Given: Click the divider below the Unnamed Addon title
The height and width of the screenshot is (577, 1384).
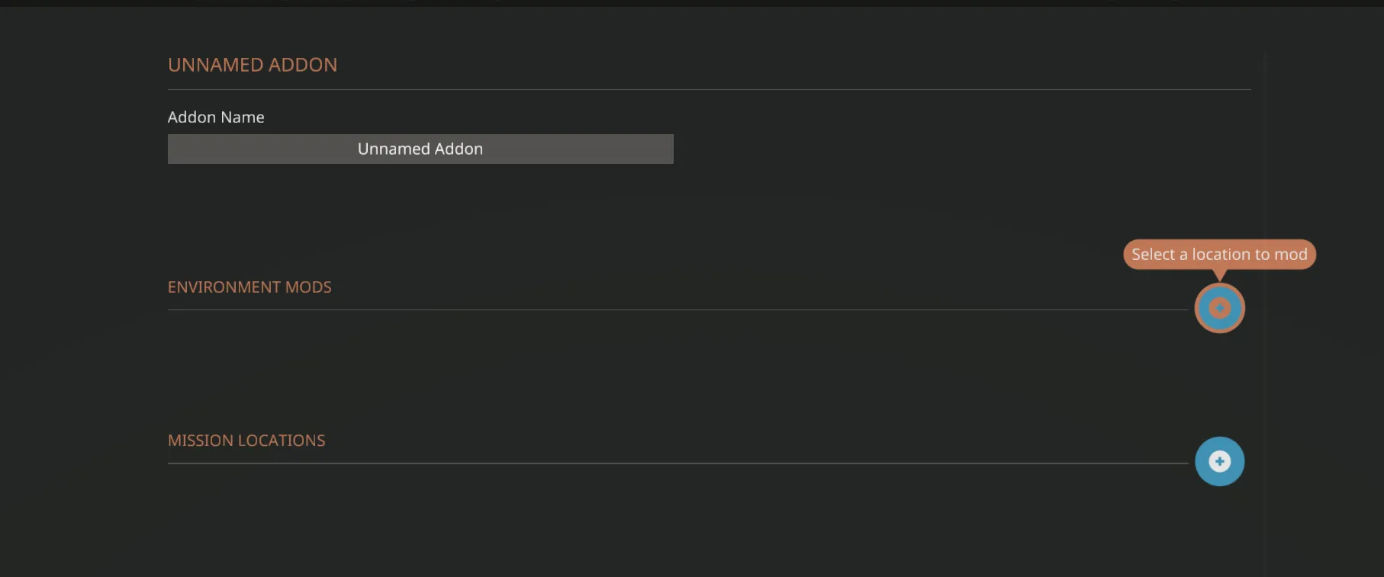Looking at the screenshot, I should point(708,89).
